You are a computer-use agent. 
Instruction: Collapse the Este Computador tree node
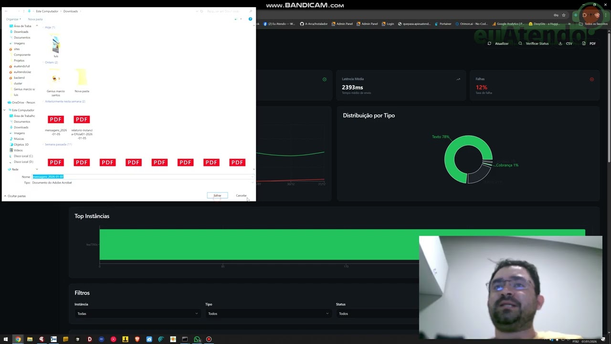click(x=4, y=110)
